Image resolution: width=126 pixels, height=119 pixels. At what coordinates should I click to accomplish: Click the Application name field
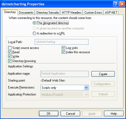click(x=65, y=74)
